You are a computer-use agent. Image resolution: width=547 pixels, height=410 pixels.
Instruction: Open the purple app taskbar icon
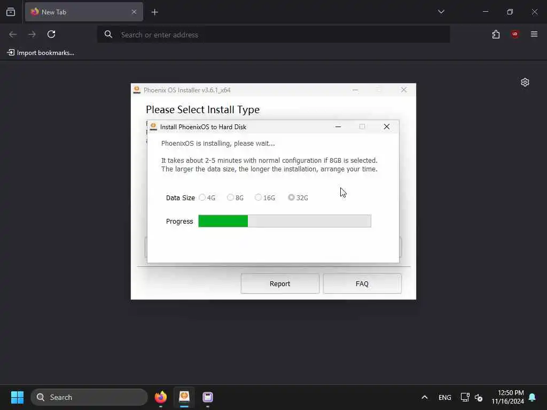click(208, 397)
